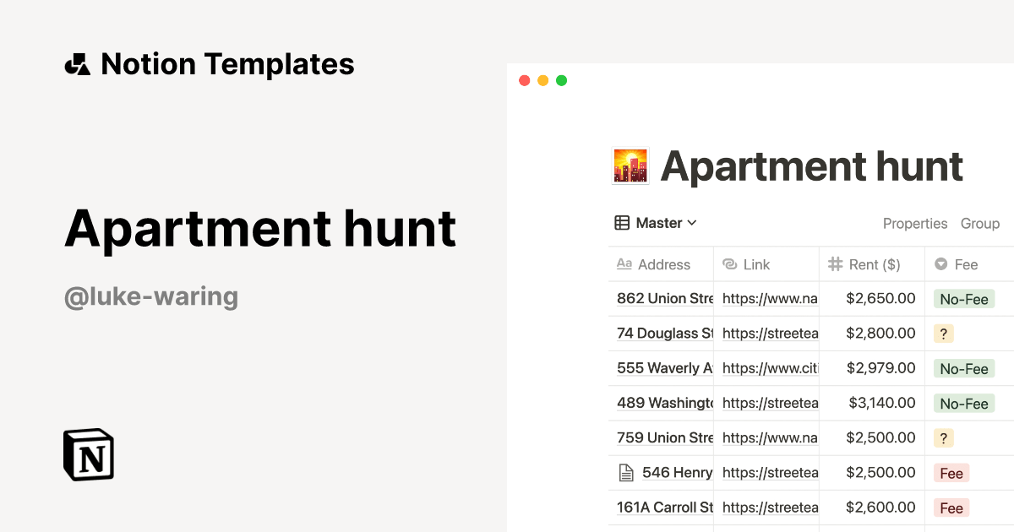Select the $2,800.00 rent cell
This screenshot has width=1014, height=532.
coord(880,334)
